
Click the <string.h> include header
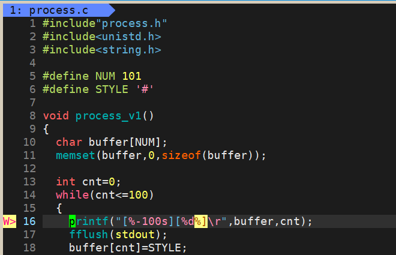[x=128, y=50]
